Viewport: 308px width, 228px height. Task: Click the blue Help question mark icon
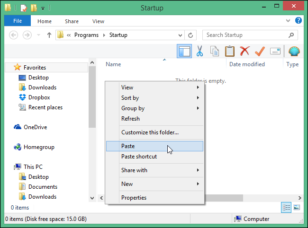299,21
